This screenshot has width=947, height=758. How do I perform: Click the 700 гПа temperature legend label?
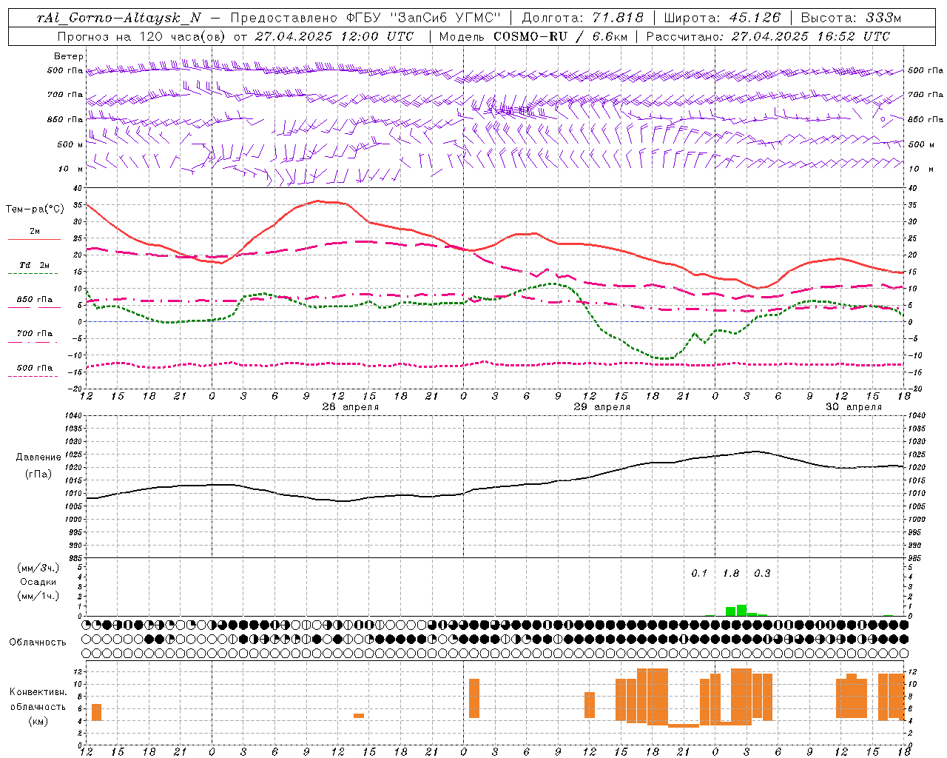coord(35,334)
